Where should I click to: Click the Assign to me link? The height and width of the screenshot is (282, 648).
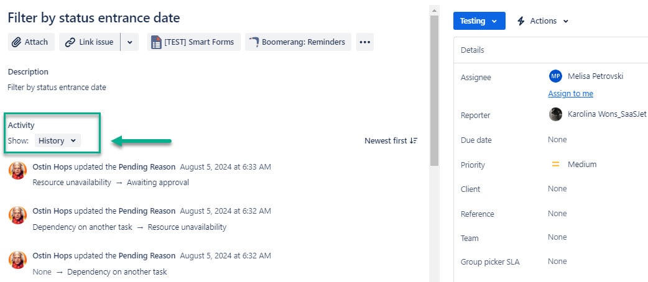click(570, 94)
